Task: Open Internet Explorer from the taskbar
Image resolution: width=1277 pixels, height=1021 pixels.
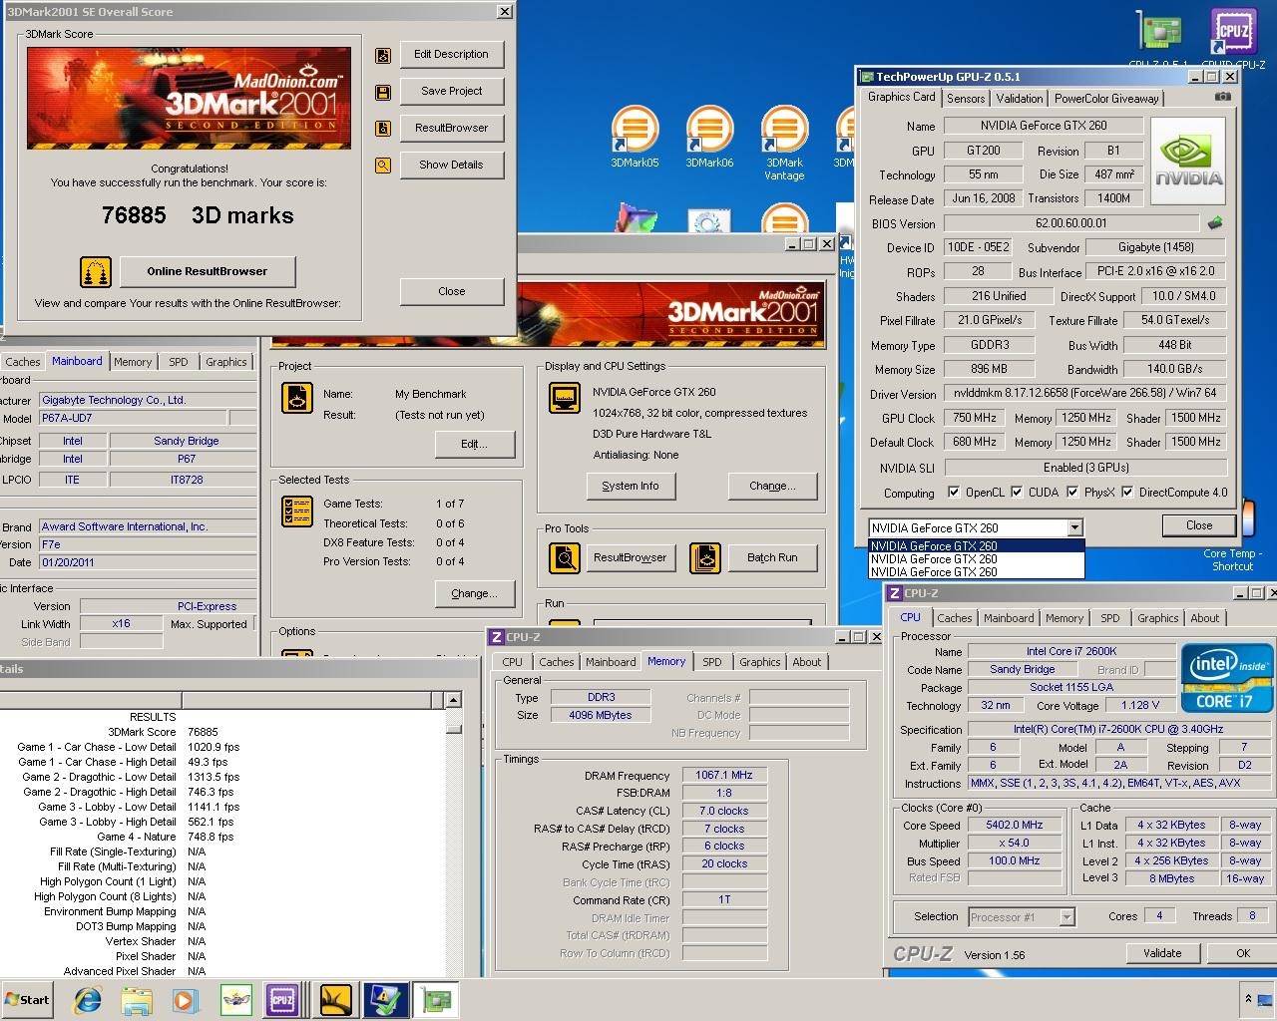Action: [x=89, y=999]
